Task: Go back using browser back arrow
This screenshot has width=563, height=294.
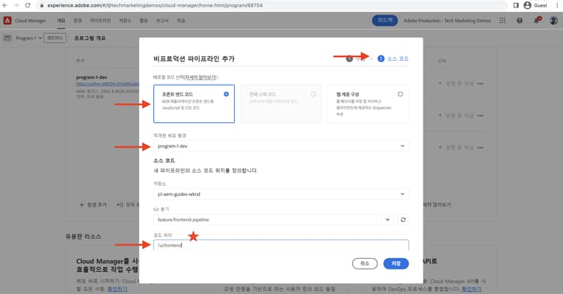Action: [x=5, y=5]
